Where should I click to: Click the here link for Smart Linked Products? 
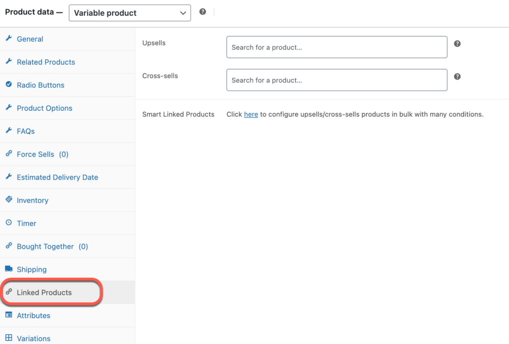[x=251, y=114]
